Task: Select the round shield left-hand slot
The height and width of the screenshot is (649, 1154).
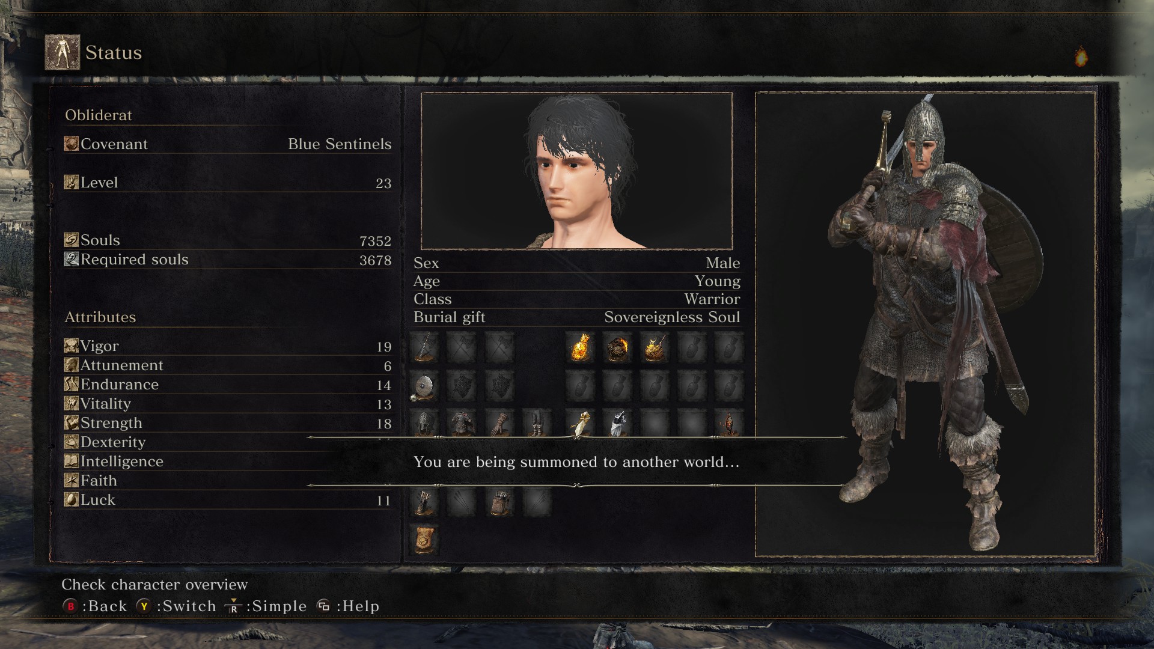Action: (x=424, y=386)
